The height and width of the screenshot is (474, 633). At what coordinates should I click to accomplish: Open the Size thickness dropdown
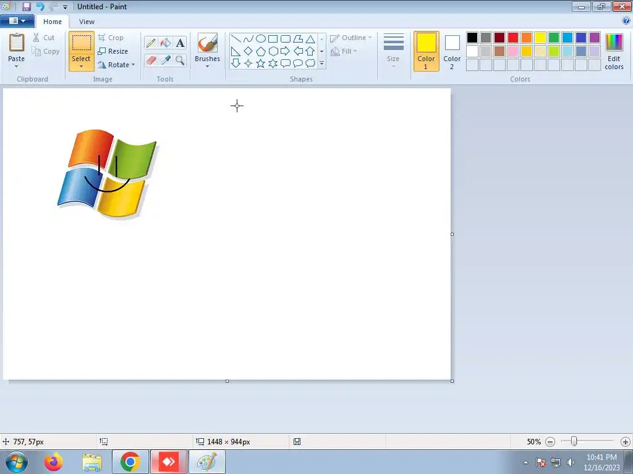[393, 51]
